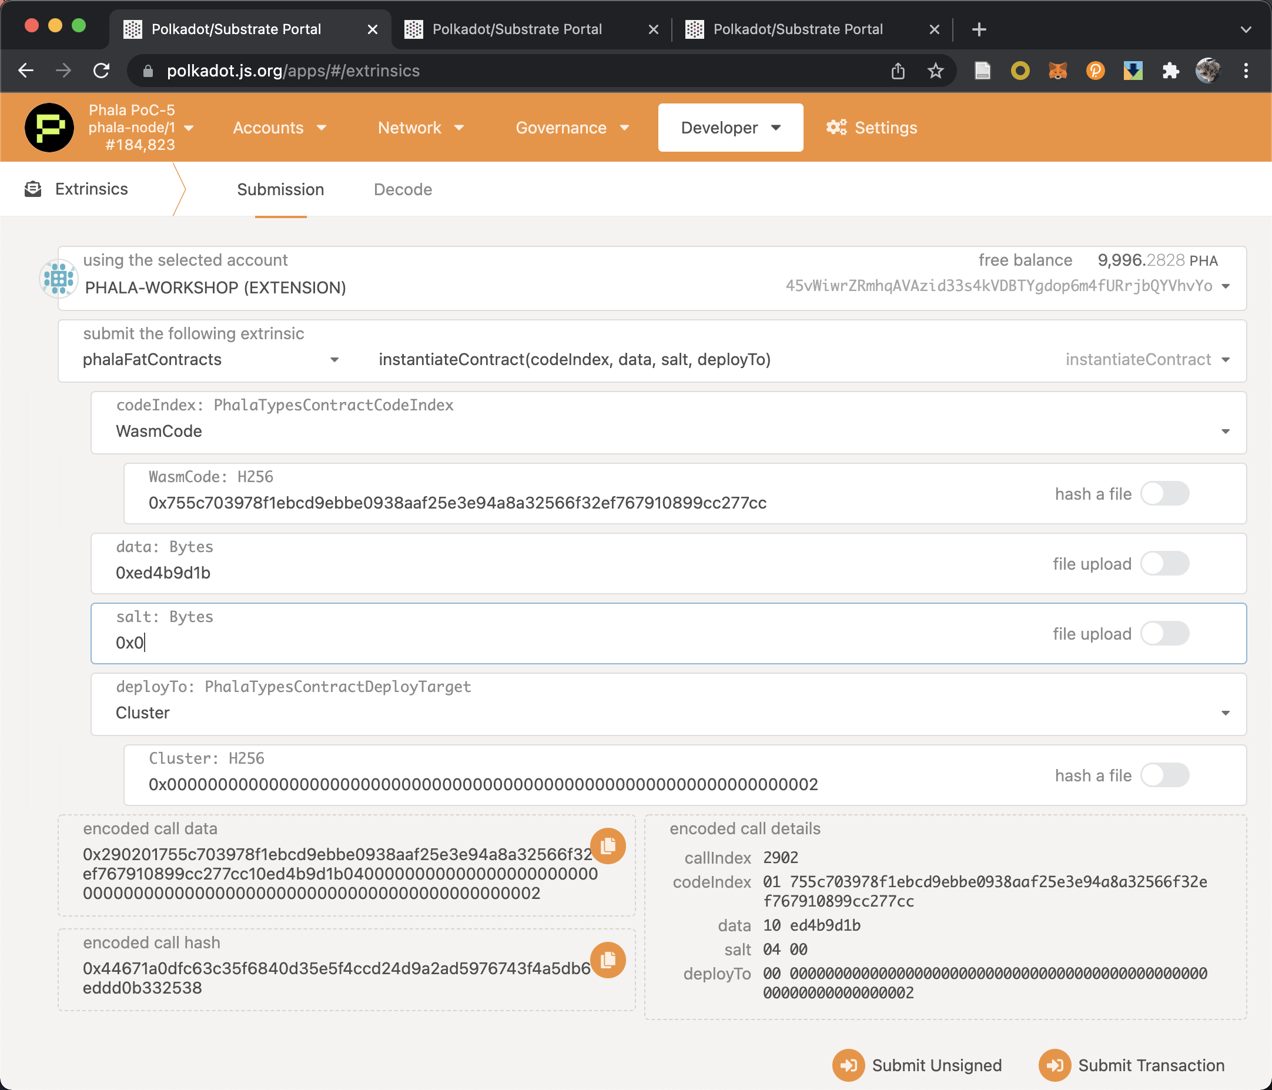This screenshot has height=1090, width=1272.
Task: Click Submit Transaction button
Action: tap(1132, 1065)
